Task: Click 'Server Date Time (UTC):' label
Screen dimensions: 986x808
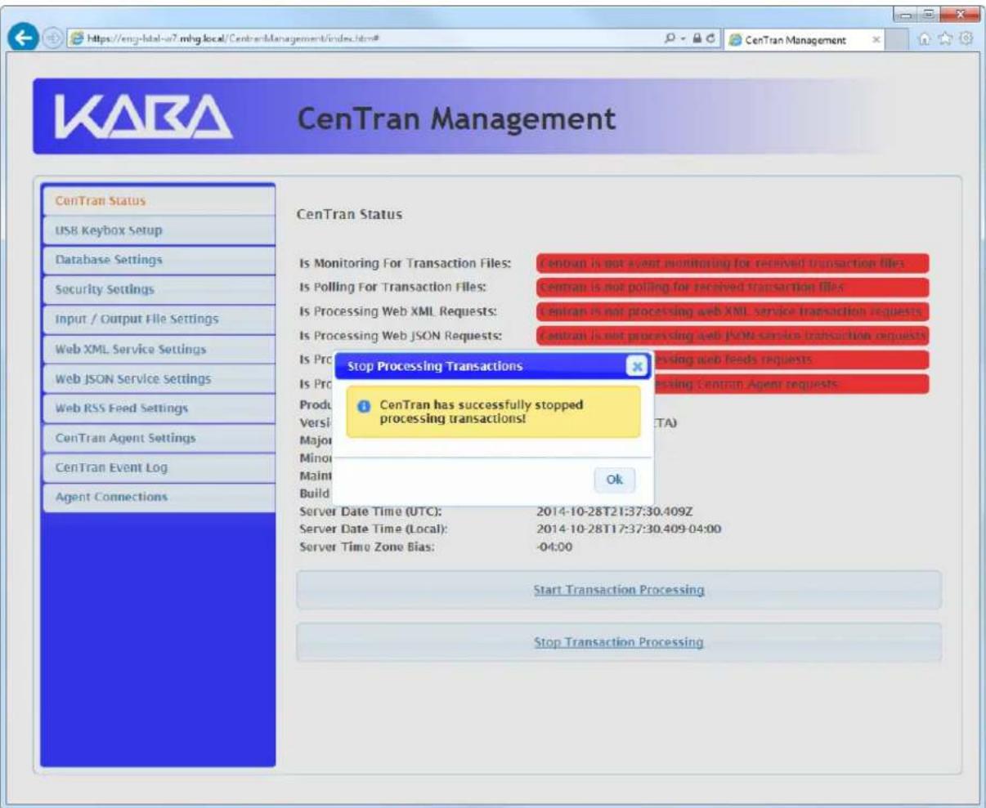Action: point(370,512)
